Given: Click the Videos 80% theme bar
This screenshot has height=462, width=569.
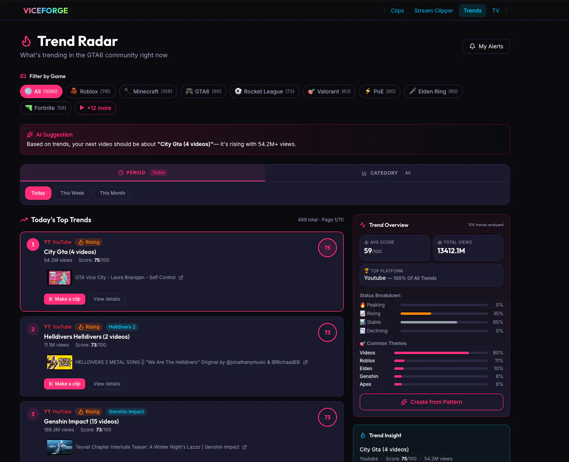Looking at the screenshot, I should pyautogui.click(x=441, y=353).
